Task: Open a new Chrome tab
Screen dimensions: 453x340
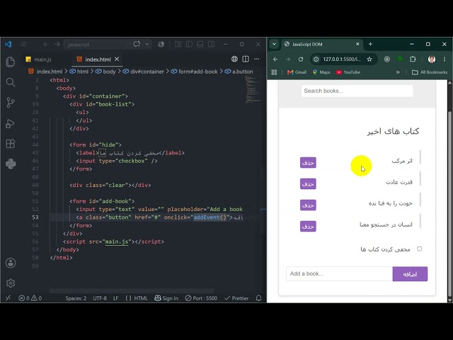Action: [x=370, y=44]
